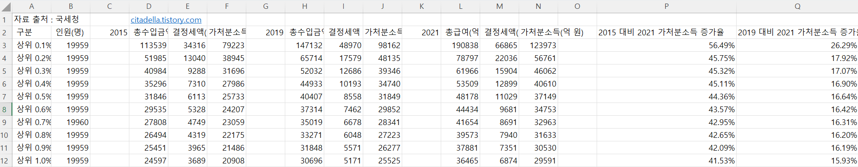Image resolution: width=858 pixels, height=167 pixels.
Task: Select column P header
Action: click(667, 6)
